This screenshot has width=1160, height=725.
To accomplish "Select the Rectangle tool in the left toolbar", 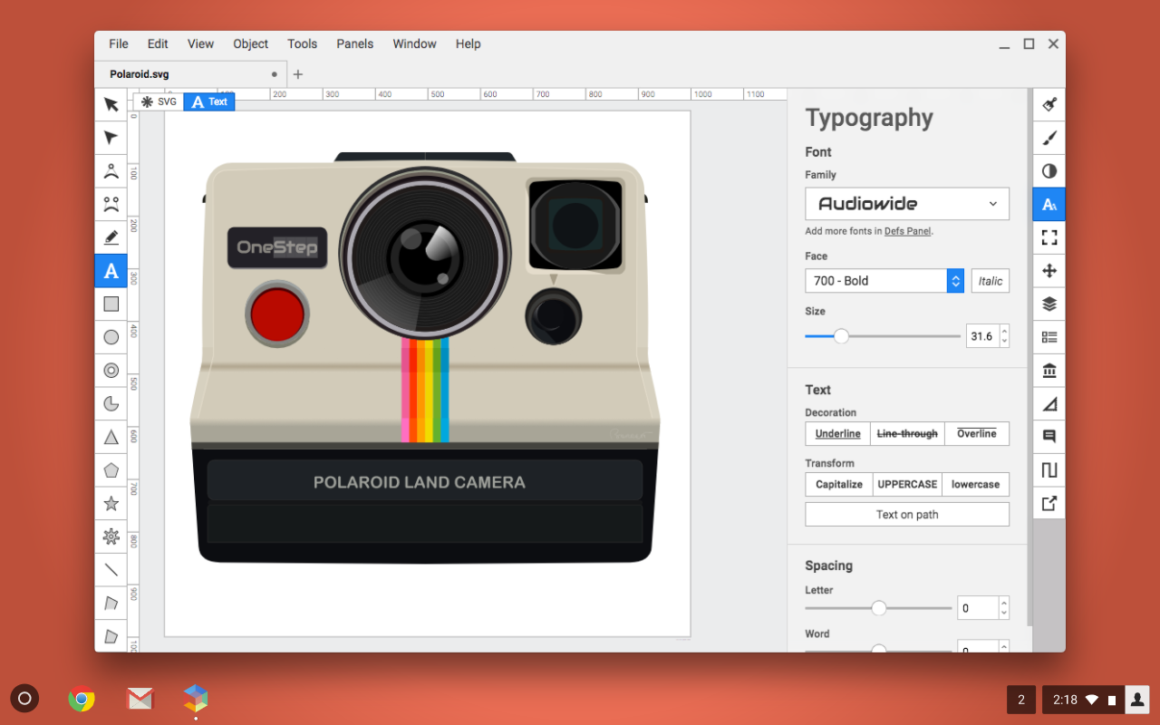I will coord(111,304).
